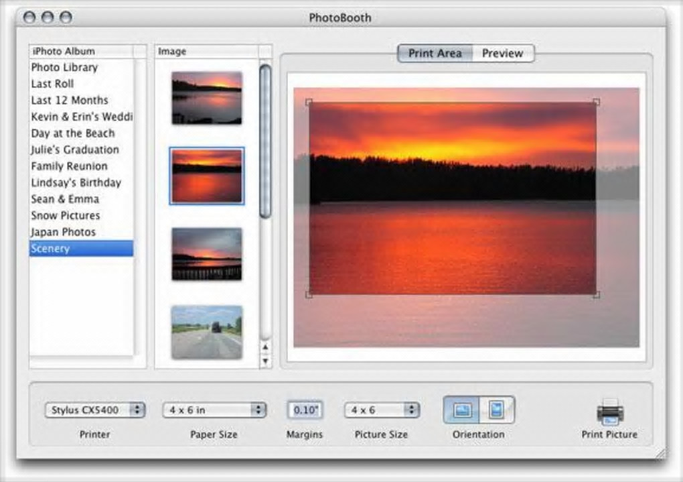Select landscape orientation button
The height and width of the screenshot is (482, 683).
462,410
